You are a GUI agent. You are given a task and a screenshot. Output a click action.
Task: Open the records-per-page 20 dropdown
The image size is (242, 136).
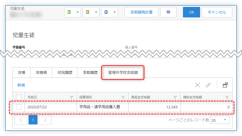point(220,120)
